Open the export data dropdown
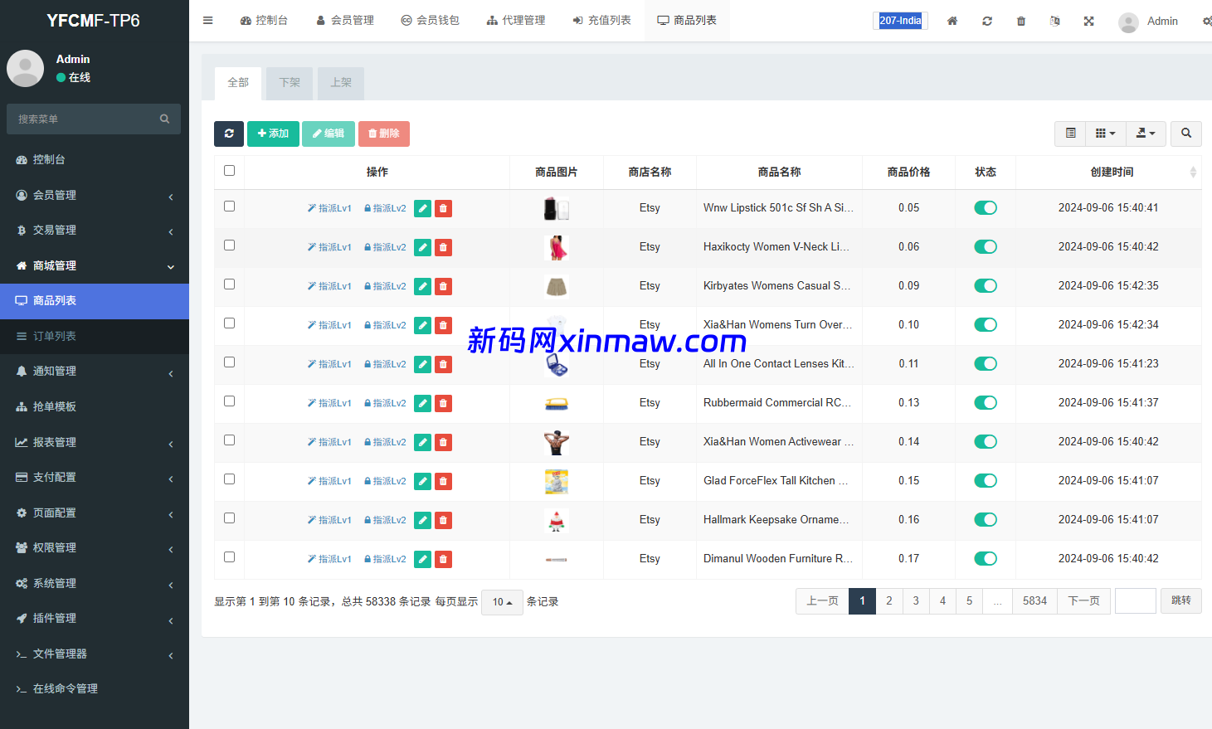 click(1146, 134)
